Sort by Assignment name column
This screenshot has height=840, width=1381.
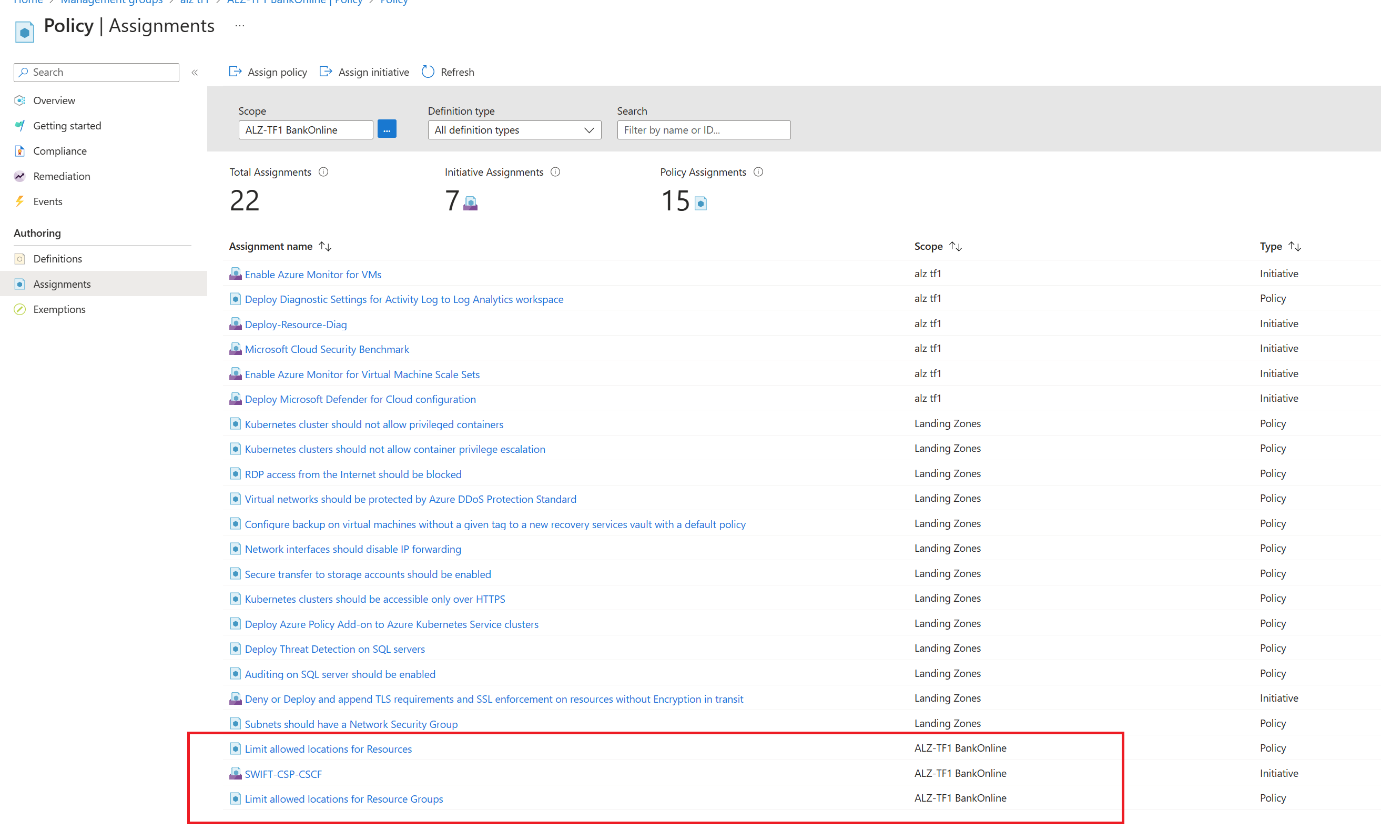click(325, 246)
